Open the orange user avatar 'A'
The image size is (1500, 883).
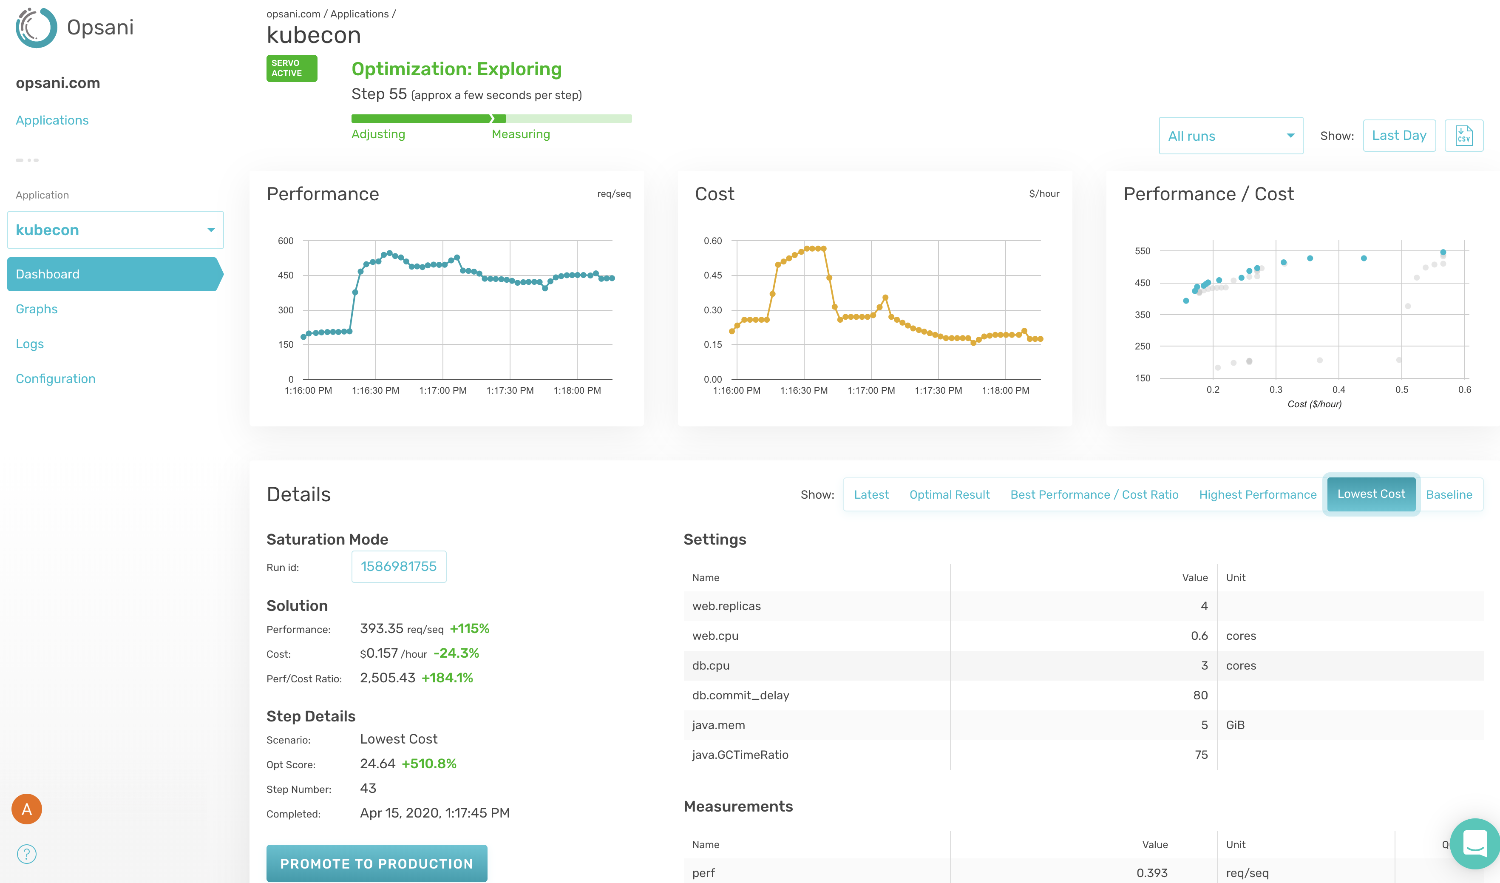click(27, 809)
